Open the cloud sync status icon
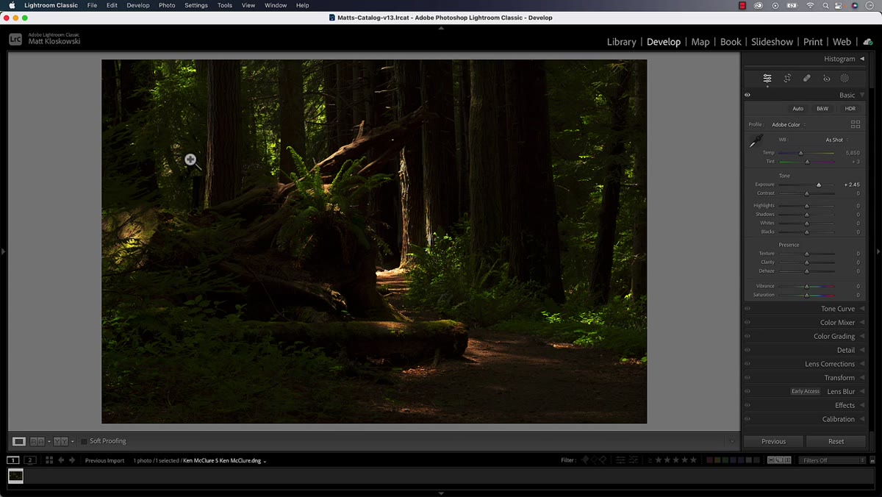Screen dimensions: 882x497 867,42
